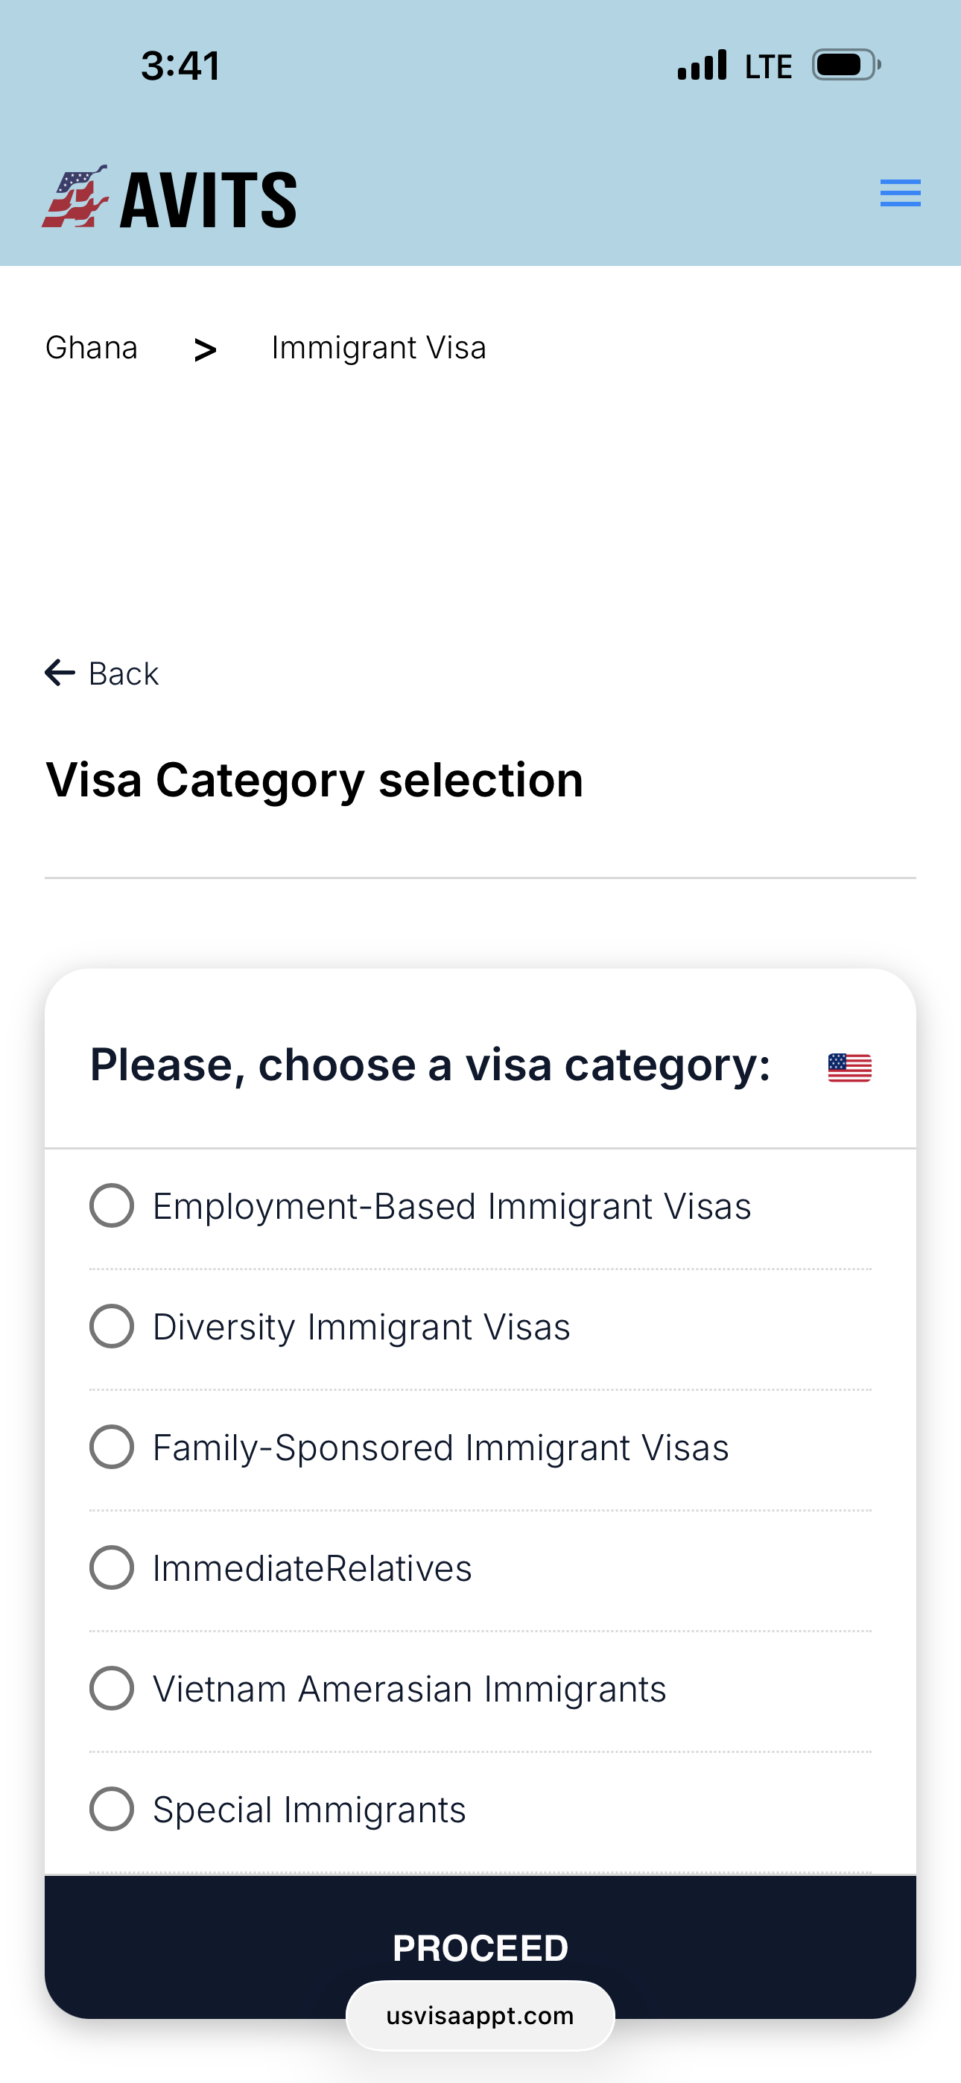
Task: Click the breadcrumb chevron separator
Action: click(x=206, y=350)
